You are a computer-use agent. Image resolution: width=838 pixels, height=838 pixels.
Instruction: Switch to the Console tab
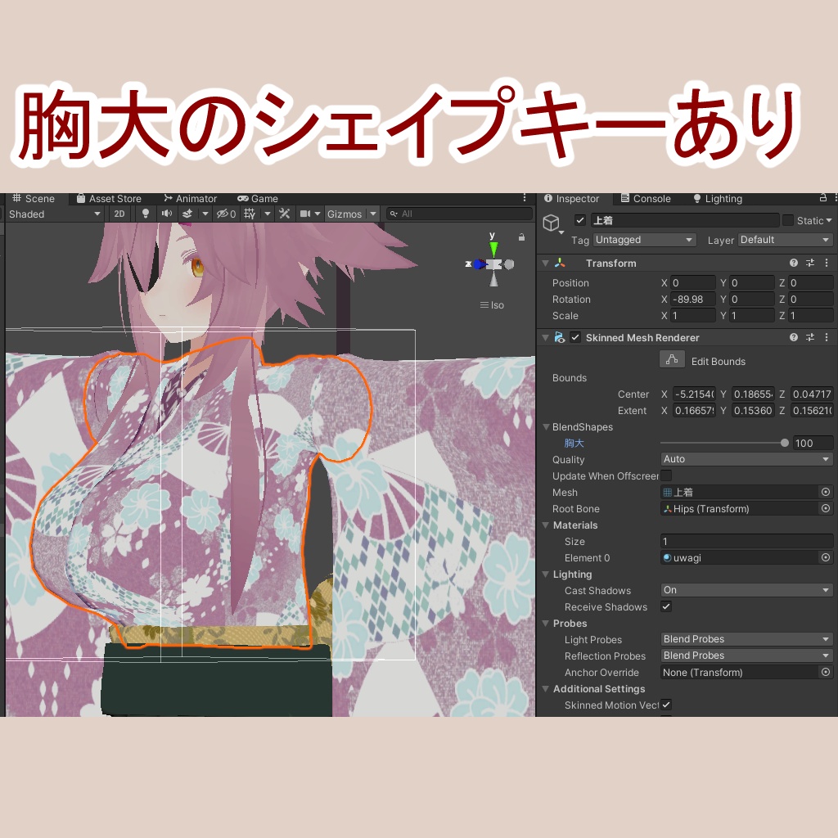646,198
